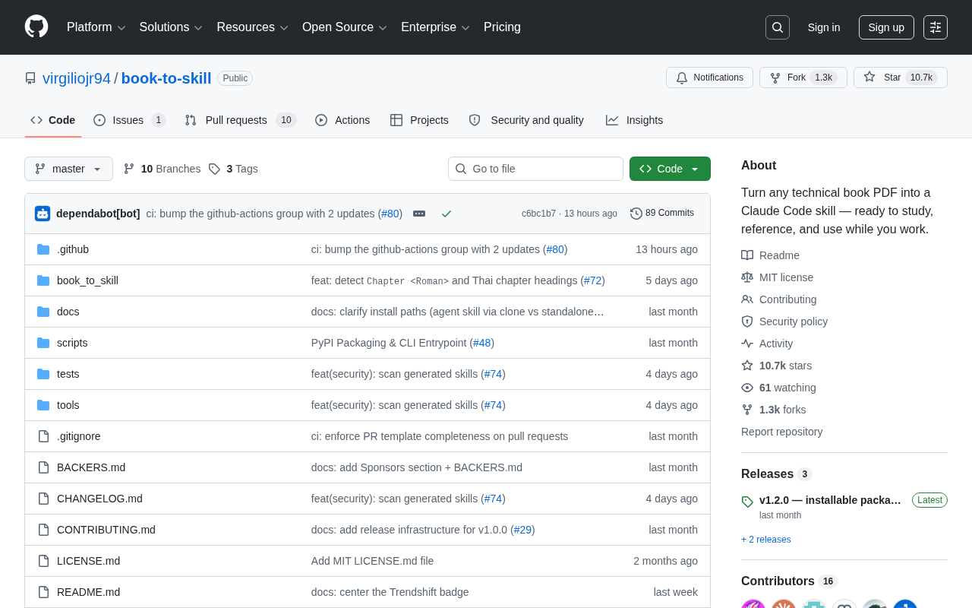Viewport: 972px width, 608px height.
Task: Expand the Resources menu
Action: tap(253, 27)
